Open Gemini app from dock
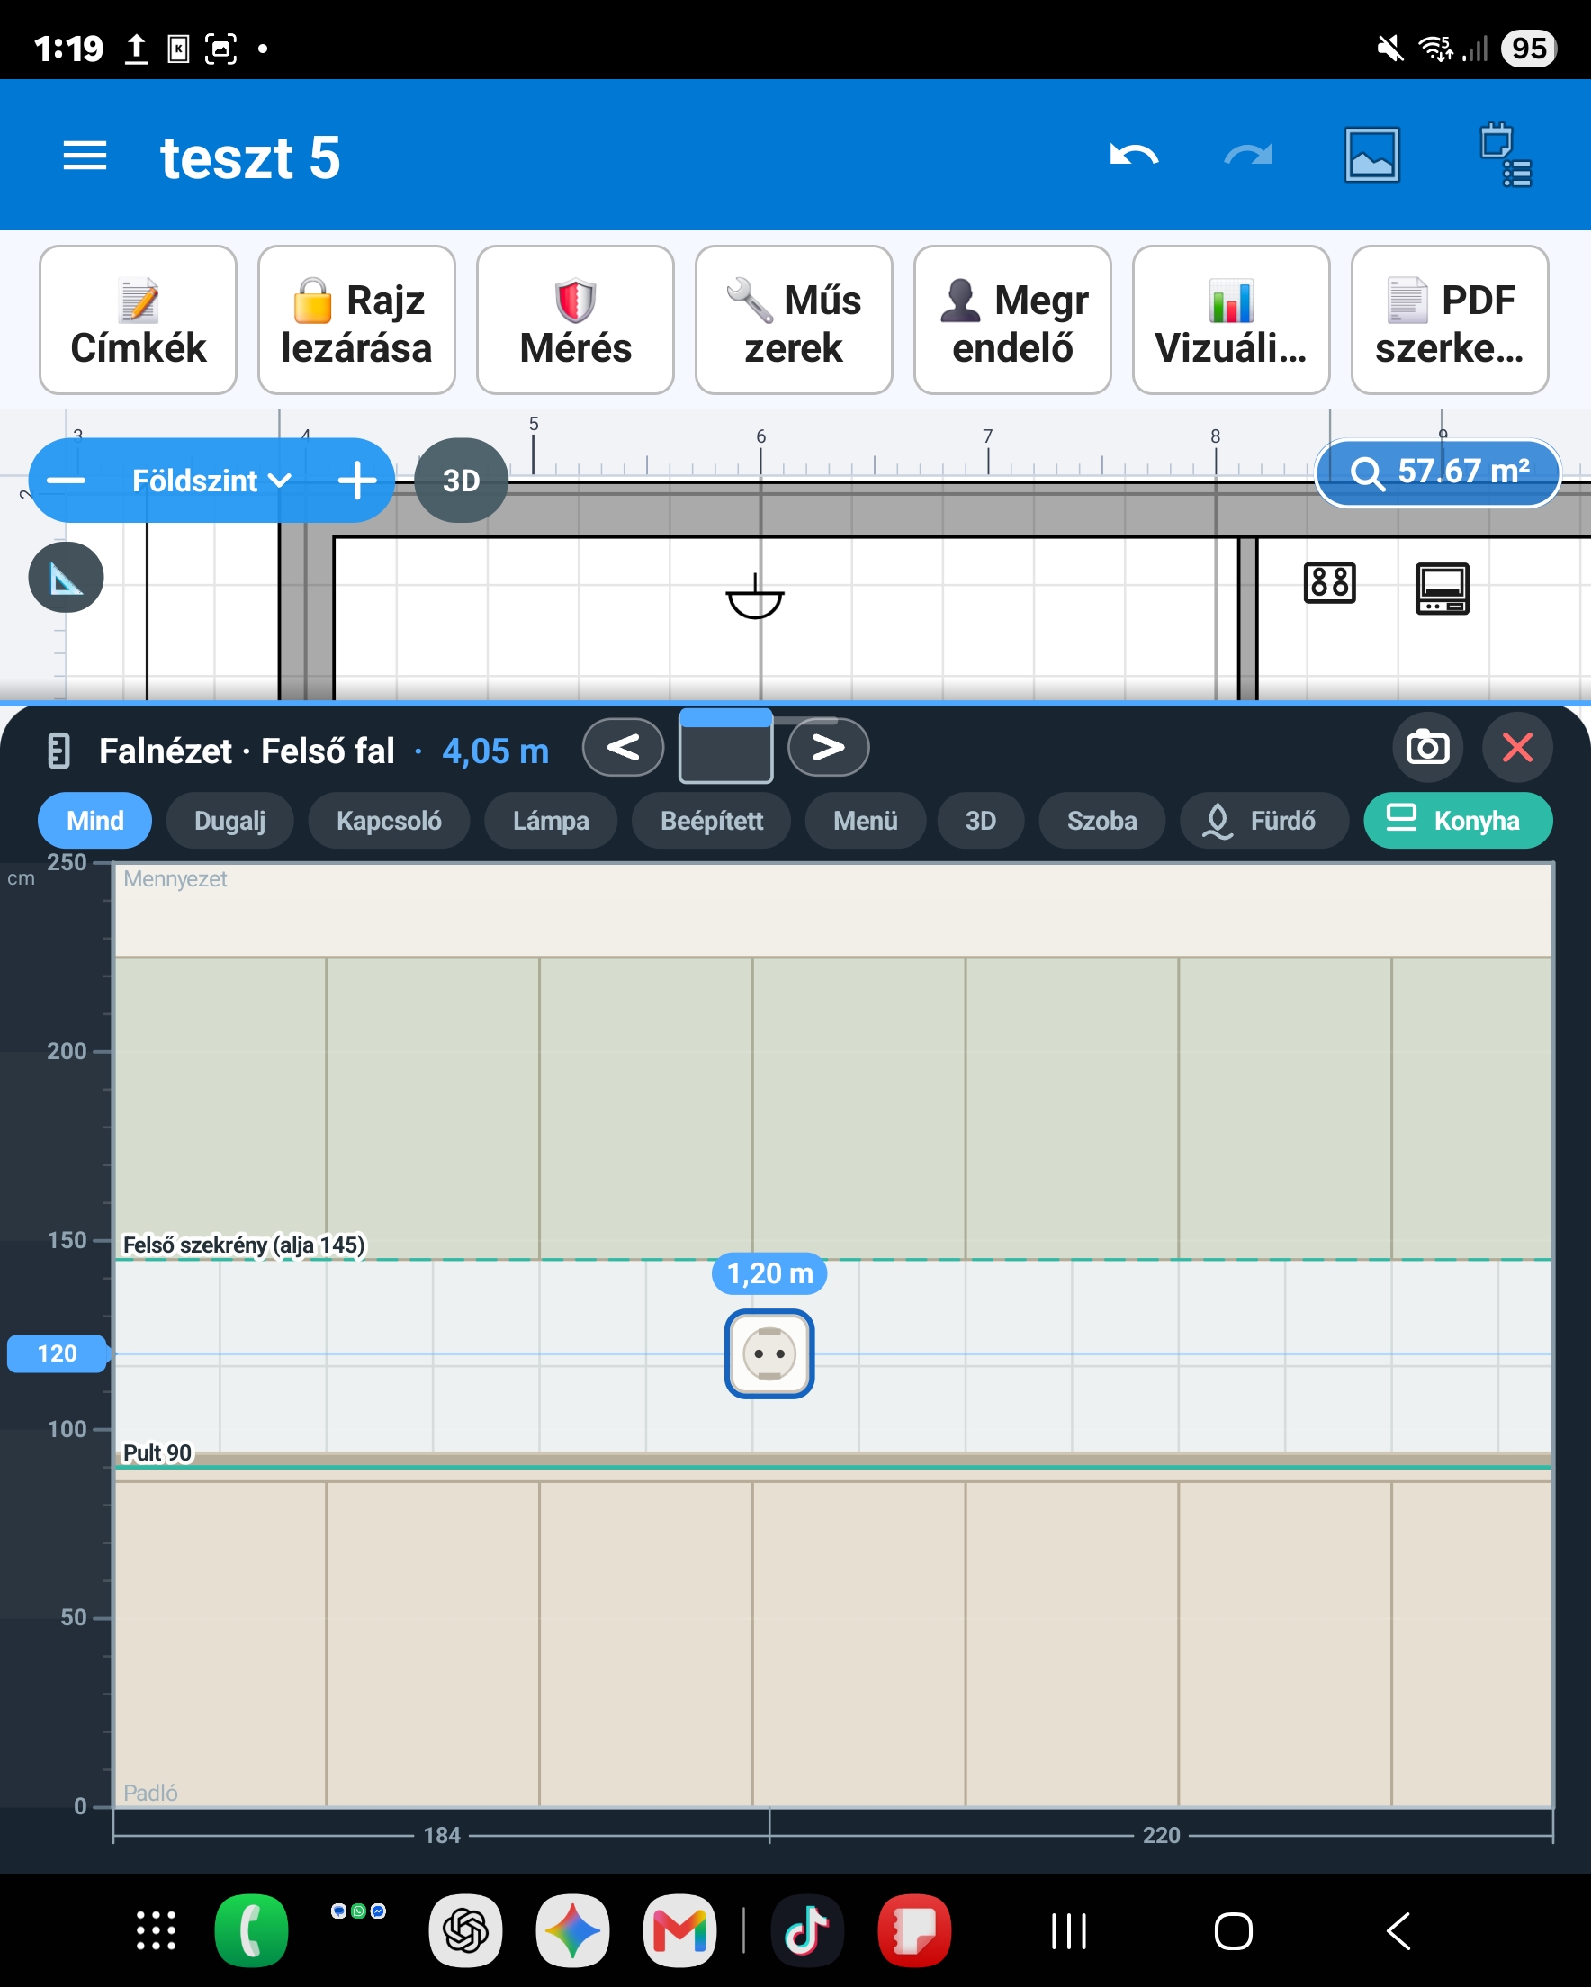 pos(572,1930)
